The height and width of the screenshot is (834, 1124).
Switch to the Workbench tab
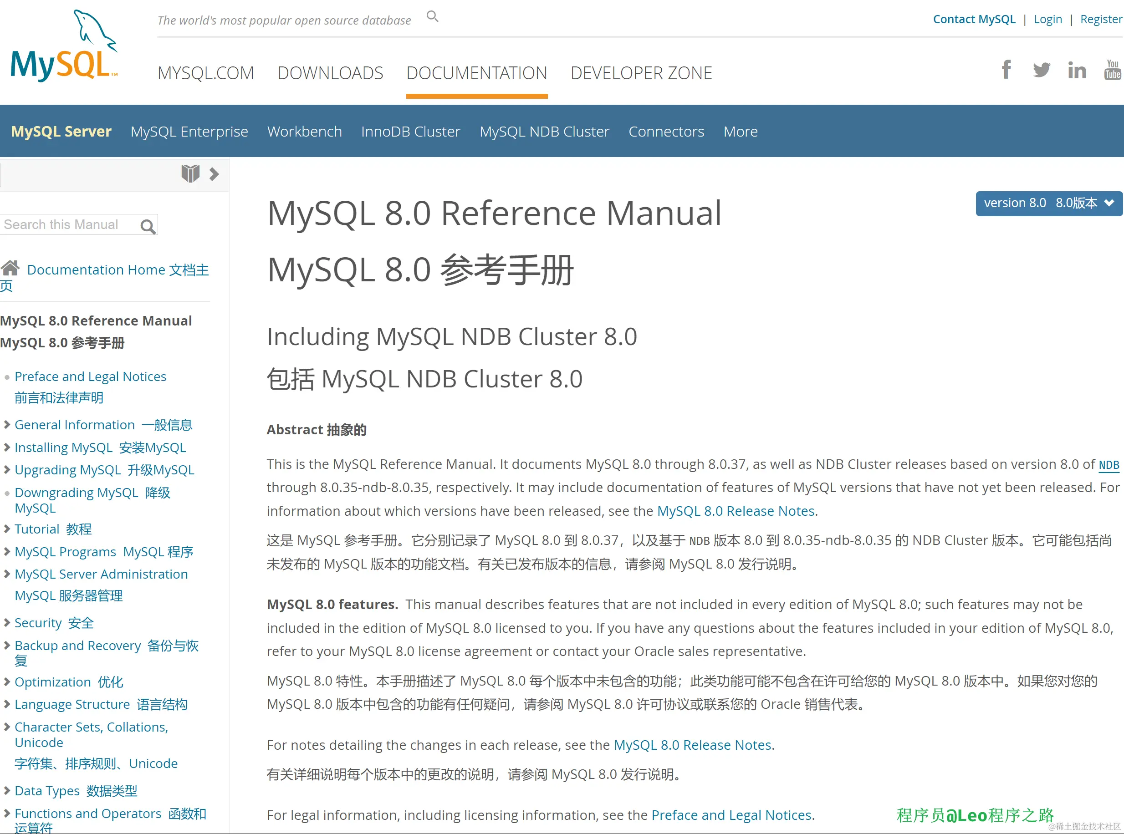[x=305, y=131]
